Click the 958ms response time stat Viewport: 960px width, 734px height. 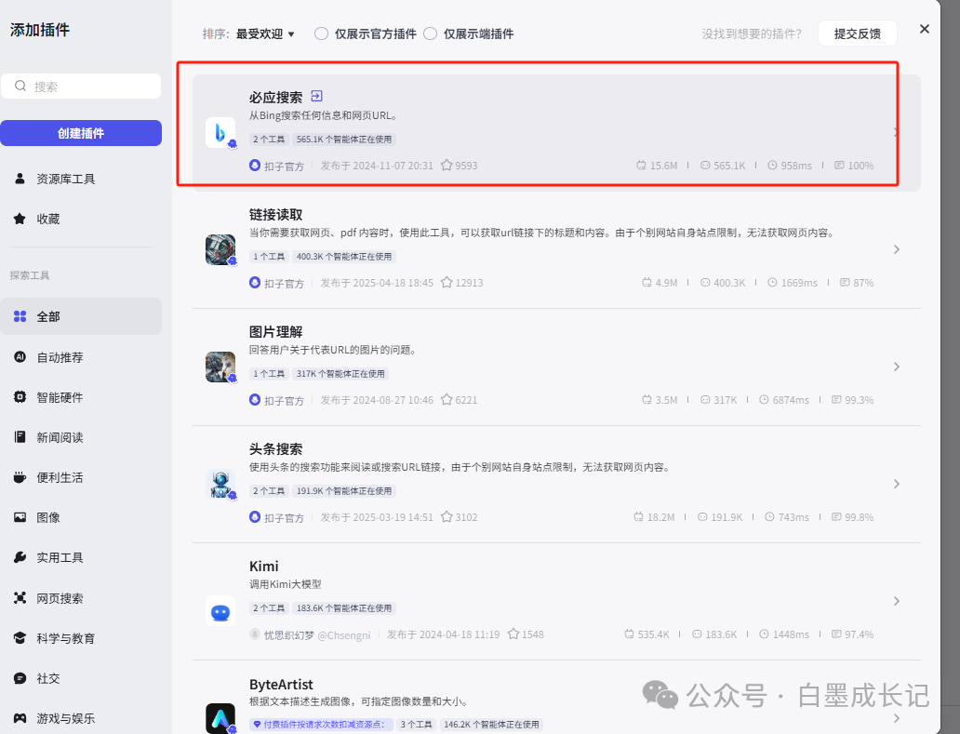click(x=790, y=166)
